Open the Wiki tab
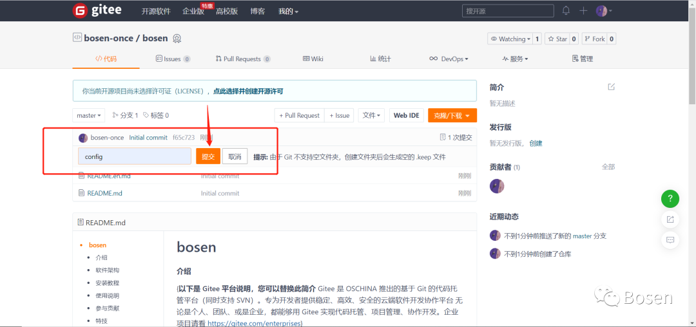Image resolution: width=696 pixels, height=327 pixels. (x=313, y=59)
